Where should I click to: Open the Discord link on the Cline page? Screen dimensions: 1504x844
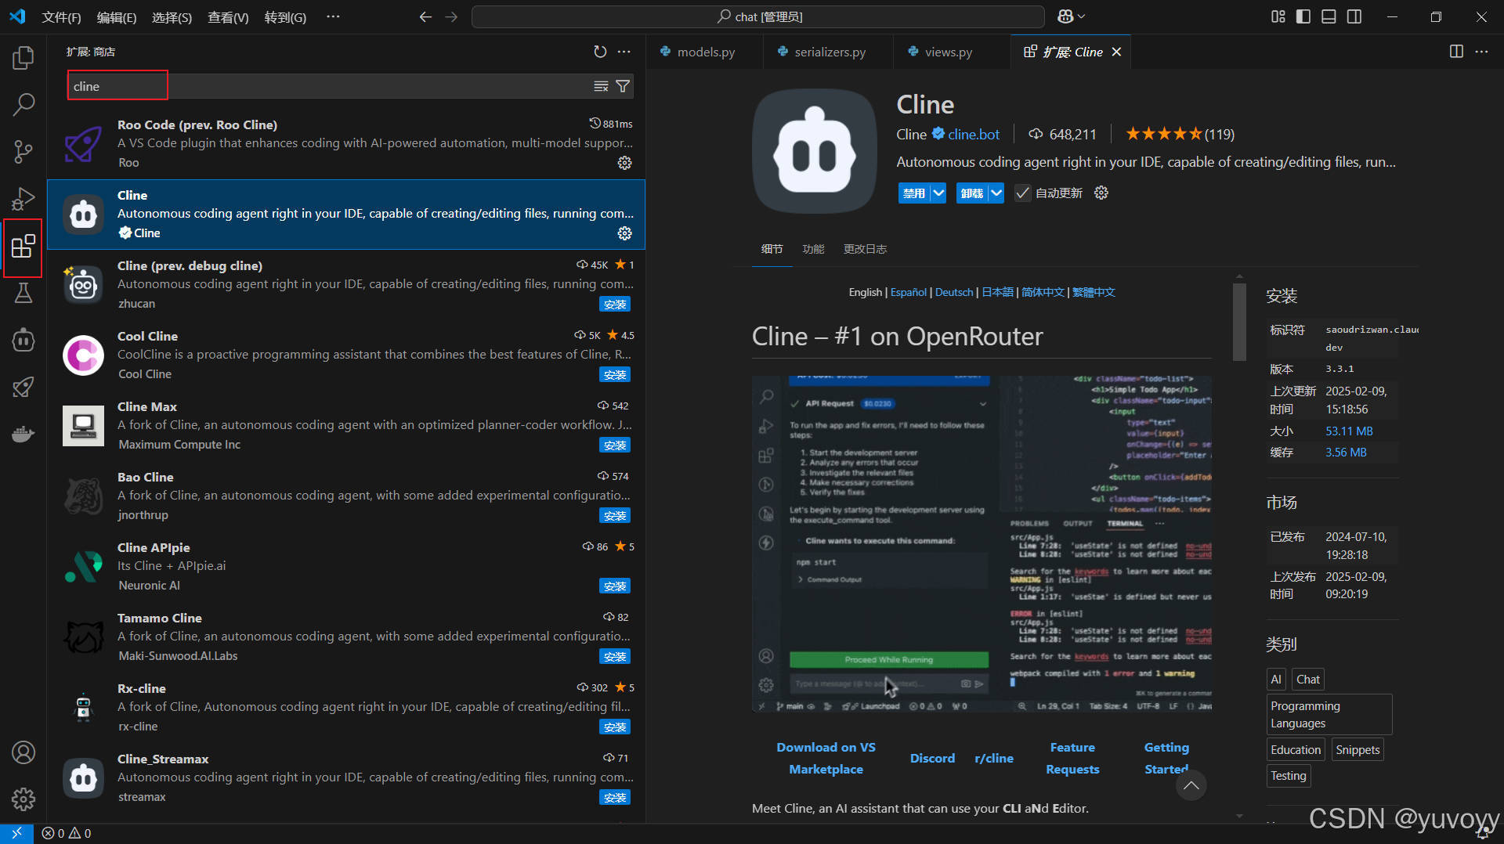(932, 758)
